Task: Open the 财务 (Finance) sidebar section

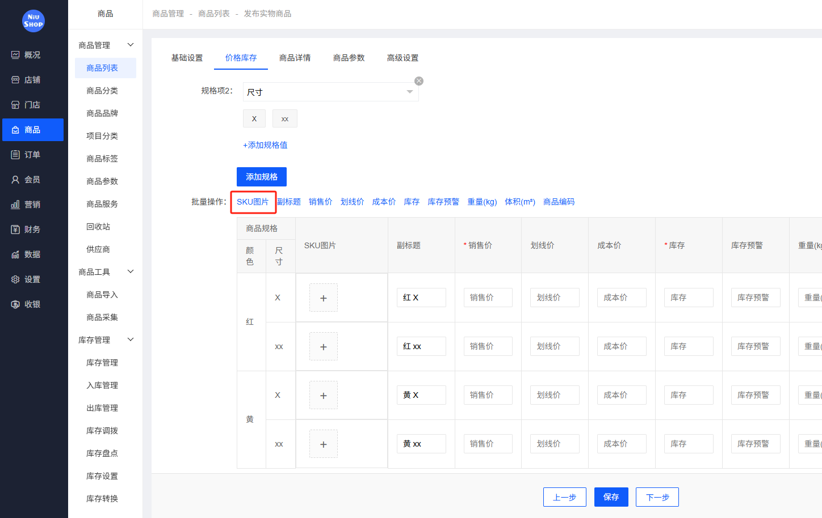Action: tap(33, 229)
